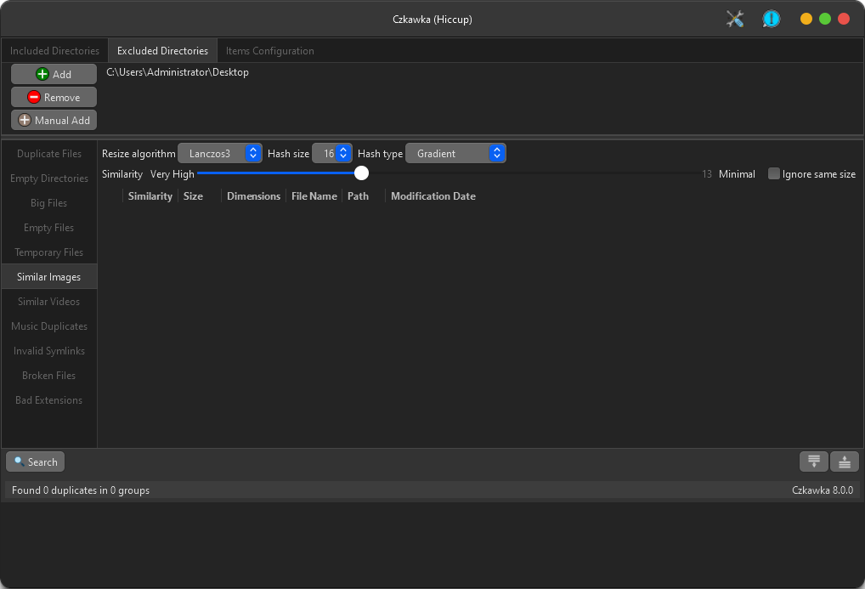Switch to the Included Directories tab
This screenshot has height=589, width=865.
point(54,50)
